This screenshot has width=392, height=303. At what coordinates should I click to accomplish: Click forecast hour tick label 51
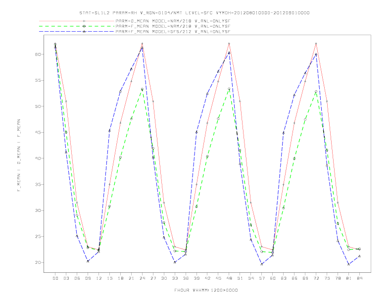point(240,278)
